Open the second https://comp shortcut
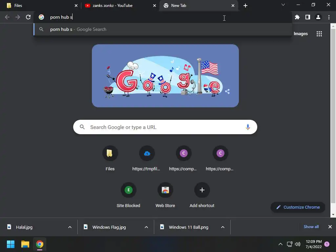Viewport: 336px width, 252px height. (x=220, y=158)
